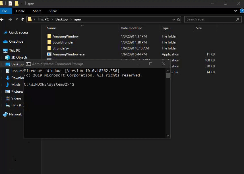Click the 11 KB size cell
The image size is (244, 174).
point(210,54)
